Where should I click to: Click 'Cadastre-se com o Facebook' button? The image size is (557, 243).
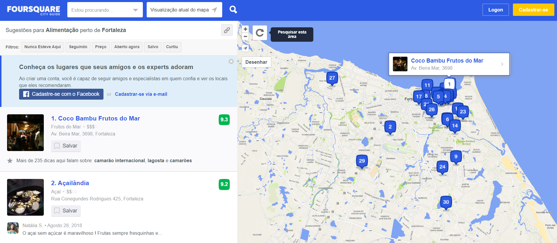61,94
